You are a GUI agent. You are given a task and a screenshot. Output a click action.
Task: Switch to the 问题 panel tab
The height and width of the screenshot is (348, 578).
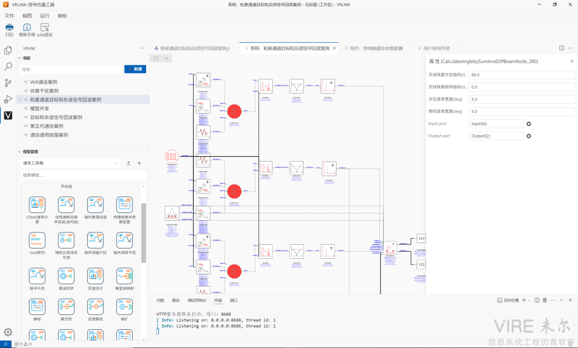(x=160, y=300)
